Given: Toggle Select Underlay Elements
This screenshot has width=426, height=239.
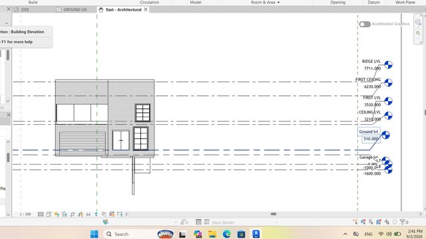Looking at the screenshot, I should (x=363, y=222).
